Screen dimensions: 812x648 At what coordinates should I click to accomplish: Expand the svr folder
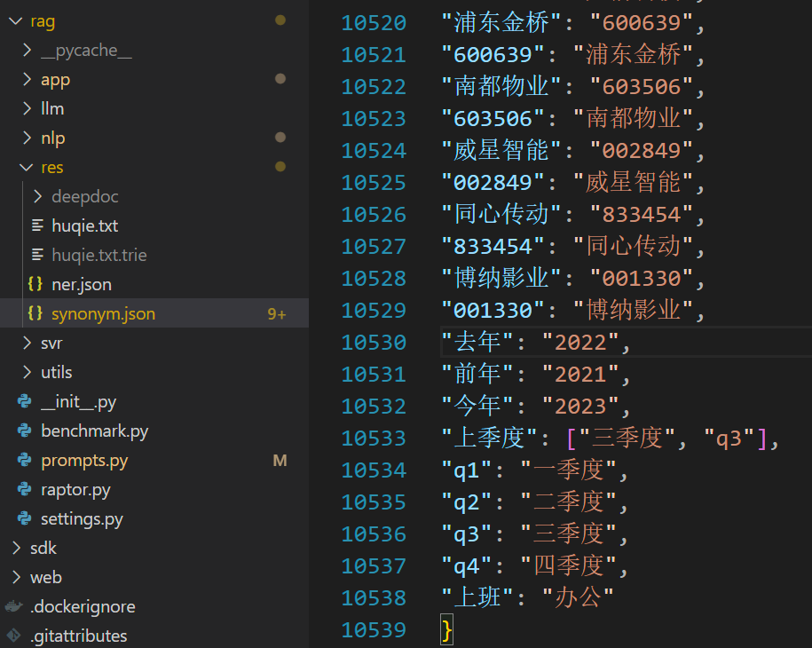pos(27,343)
